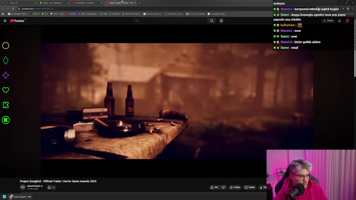This screenshot has height=200, width=356.
Task: Click the green diamond overlay icon
Action: [6, 60]
